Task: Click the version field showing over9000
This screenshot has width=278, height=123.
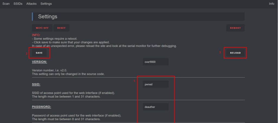Action: [156, 62]
